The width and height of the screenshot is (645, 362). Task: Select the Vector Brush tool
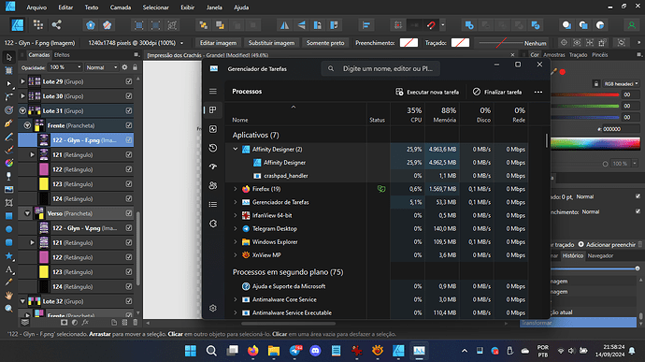click(8, 150)
